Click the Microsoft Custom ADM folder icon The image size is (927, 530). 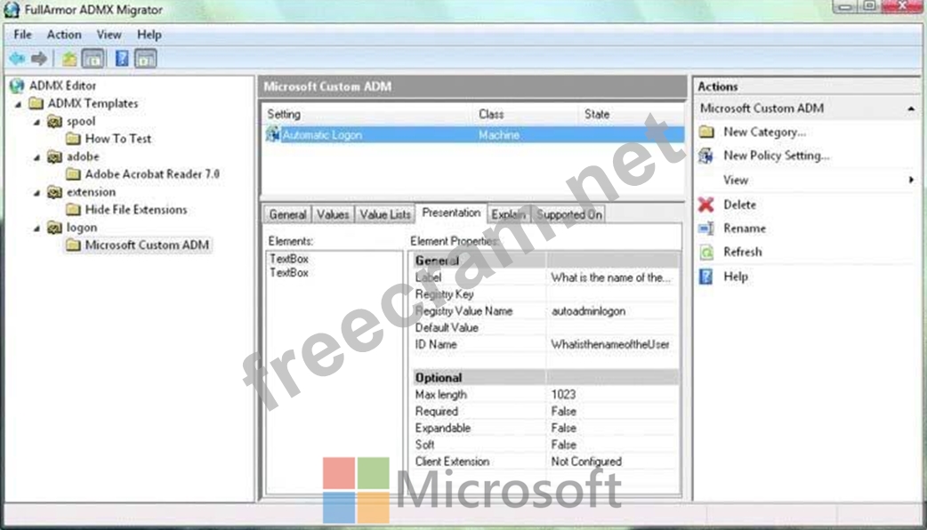click(73, 245)
